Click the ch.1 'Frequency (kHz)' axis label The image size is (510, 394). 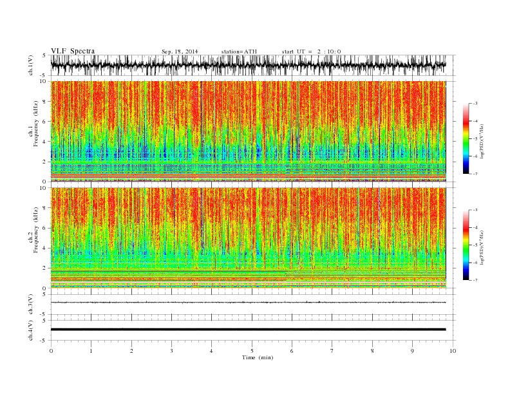(x=35, y=124)
